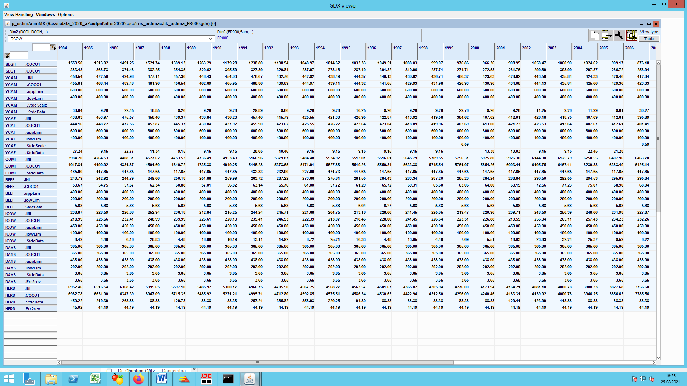Select the YCAM .uppLim row header
Screen dimensions: 687x386
[30, 91]
